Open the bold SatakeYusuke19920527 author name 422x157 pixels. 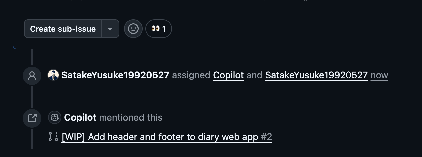[x=115, y=75]
